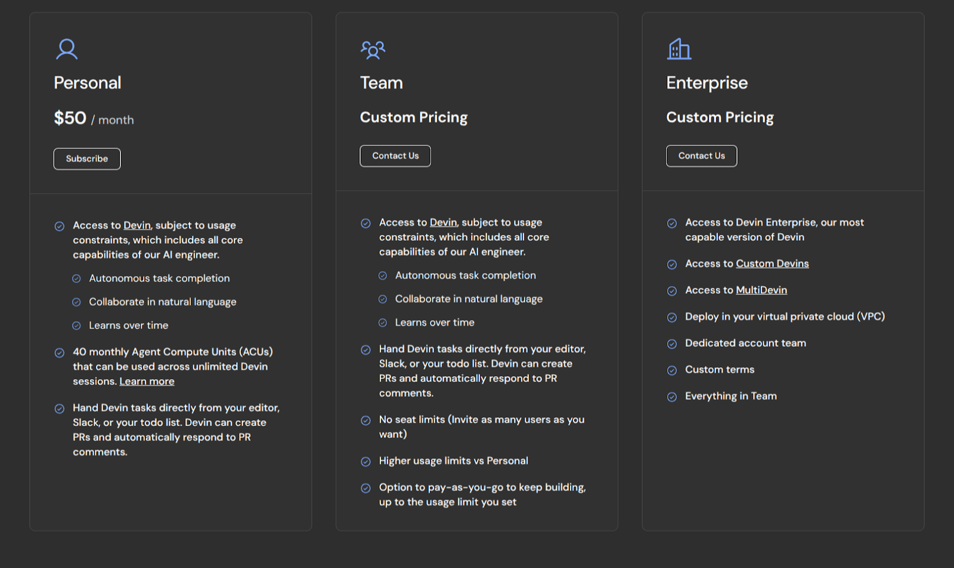Click "Learns over time" in the Team card
954x568 pixels.
(435, 322)
